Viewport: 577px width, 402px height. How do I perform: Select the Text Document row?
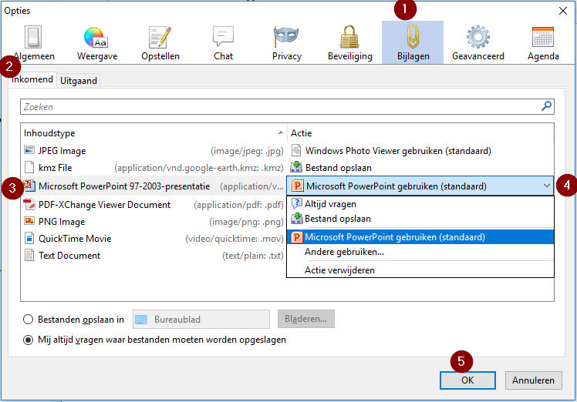154,255
